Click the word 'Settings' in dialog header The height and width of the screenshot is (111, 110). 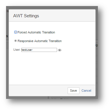coord(31,16)
